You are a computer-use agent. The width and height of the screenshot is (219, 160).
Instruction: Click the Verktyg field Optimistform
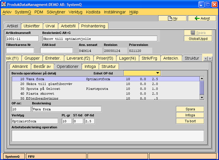[x=35, y=121]
